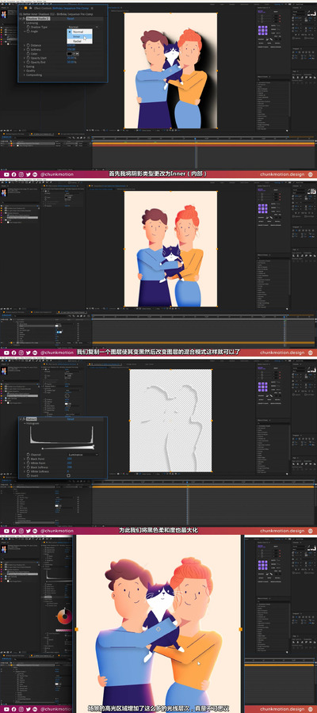Toggle the Opacity Start stopwatch

(x=29, y=58)
